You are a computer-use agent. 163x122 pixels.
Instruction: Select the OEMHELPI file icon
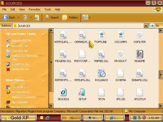pyautogui.click(x=82, y=35)
